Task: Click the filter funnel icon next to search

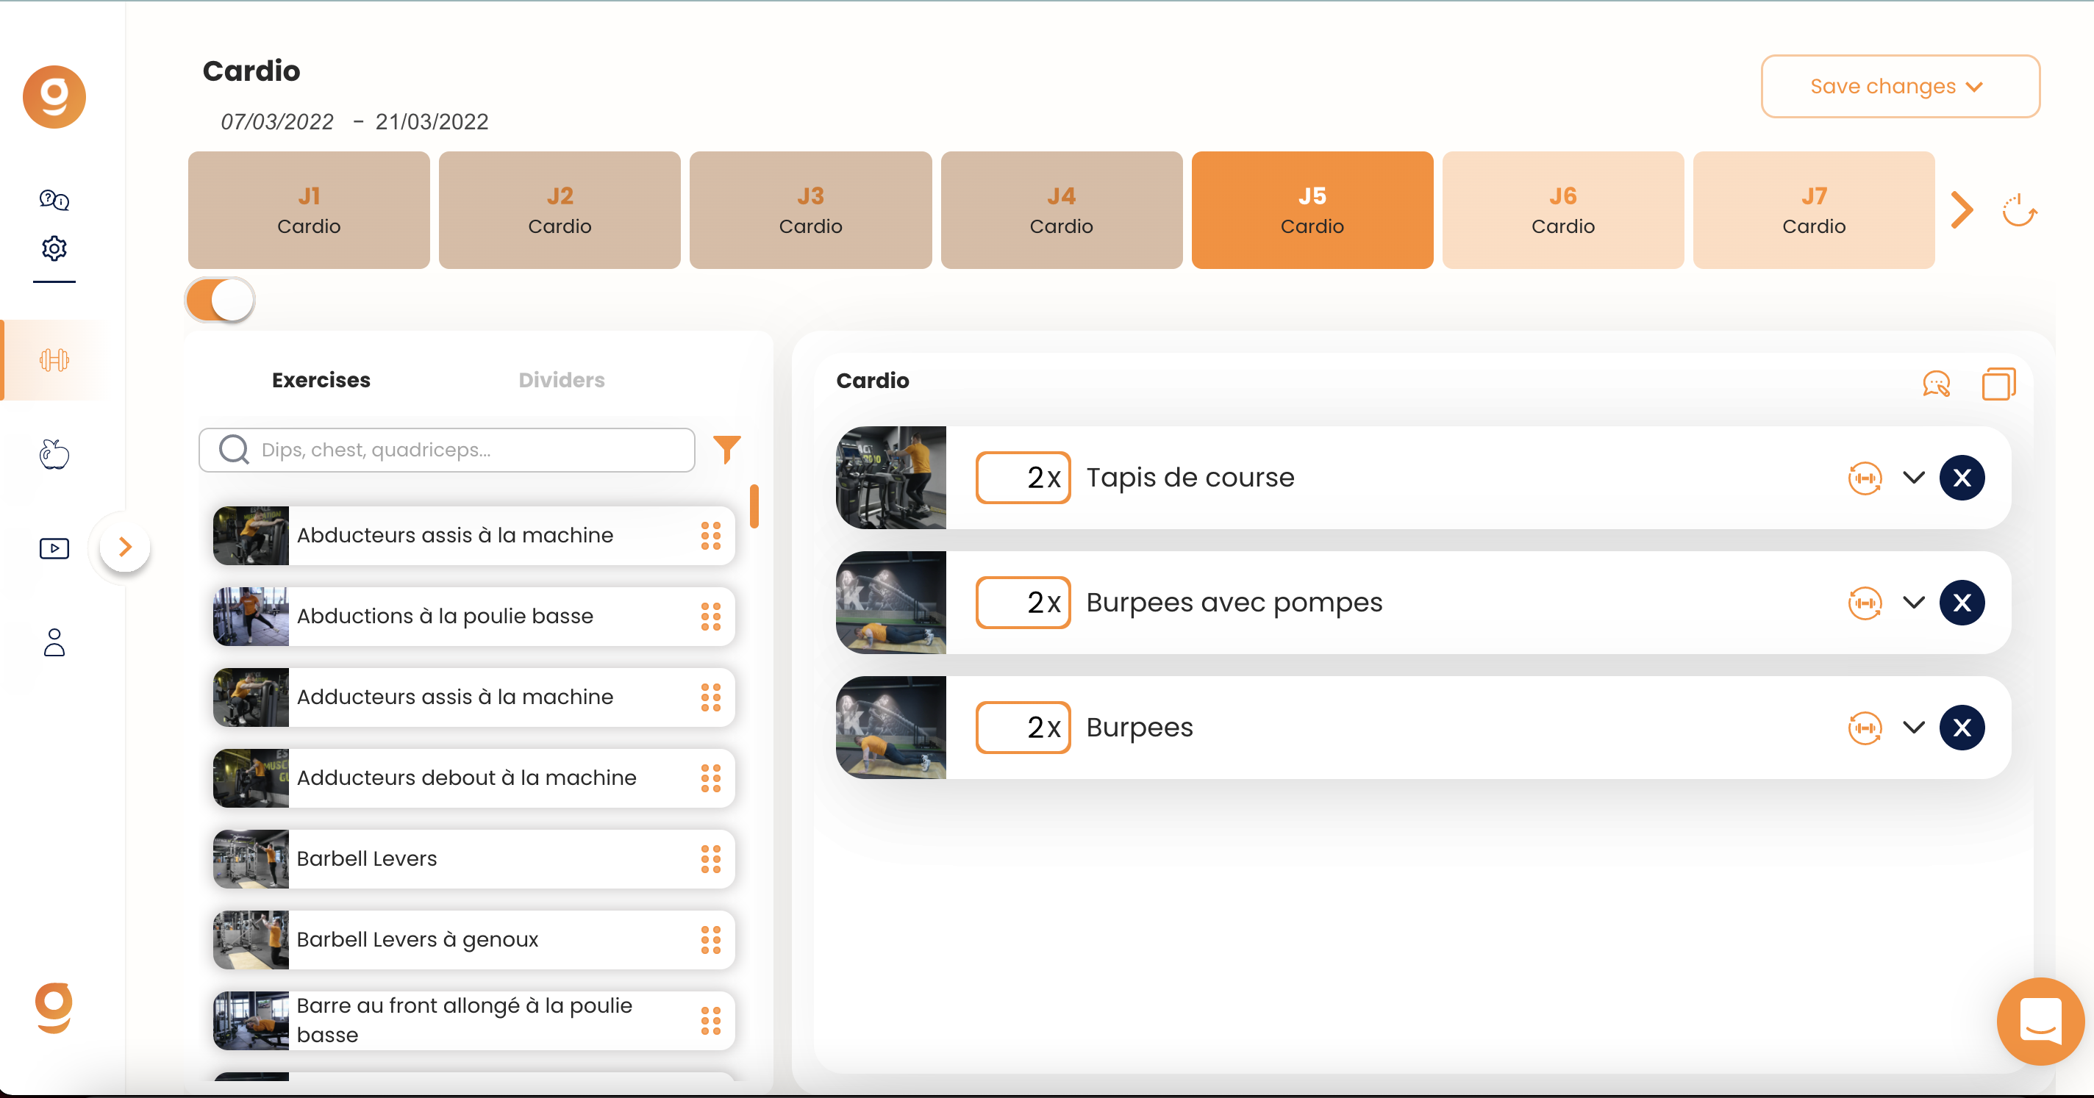Action: [726, 450]
